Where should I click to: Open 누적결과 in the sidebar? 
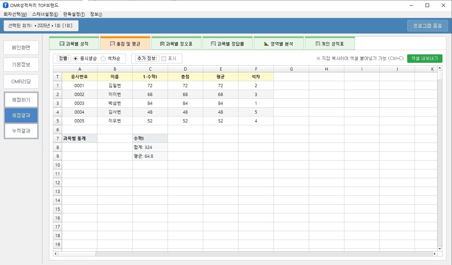(21, 131)
